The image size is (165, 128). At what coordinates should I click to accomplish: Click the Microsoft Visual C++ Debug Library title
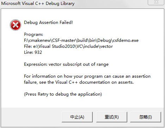click(x=38, y=4)
